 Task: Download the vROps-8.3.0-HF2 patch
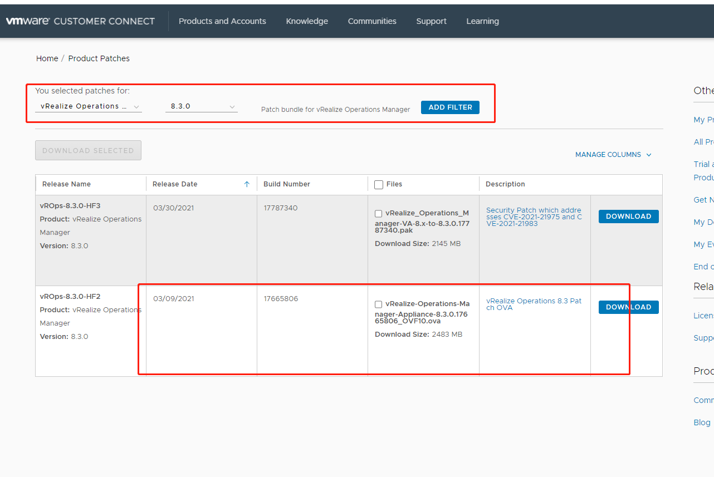(x=628, y=307)
